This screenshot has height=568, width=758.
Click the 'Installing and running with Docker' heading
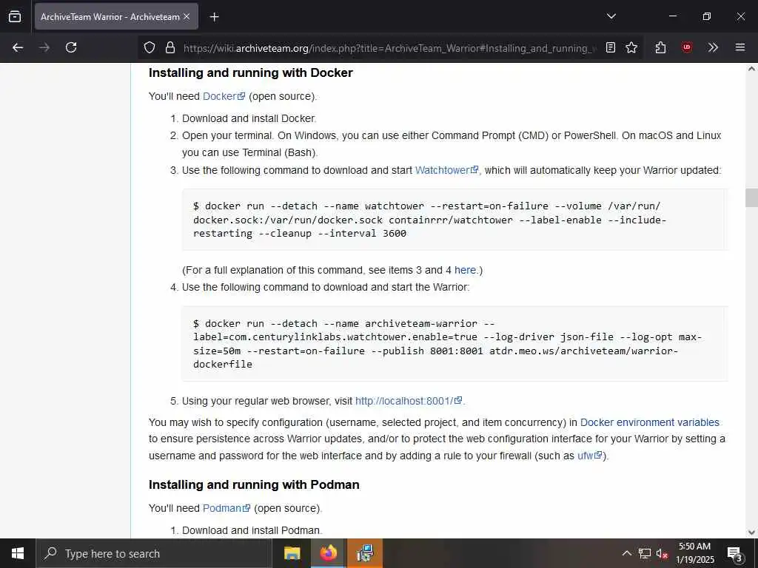tap(250, 73)
